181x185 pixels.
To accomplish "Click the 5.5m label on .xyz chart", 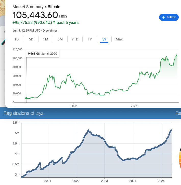I will pos(16,123).
